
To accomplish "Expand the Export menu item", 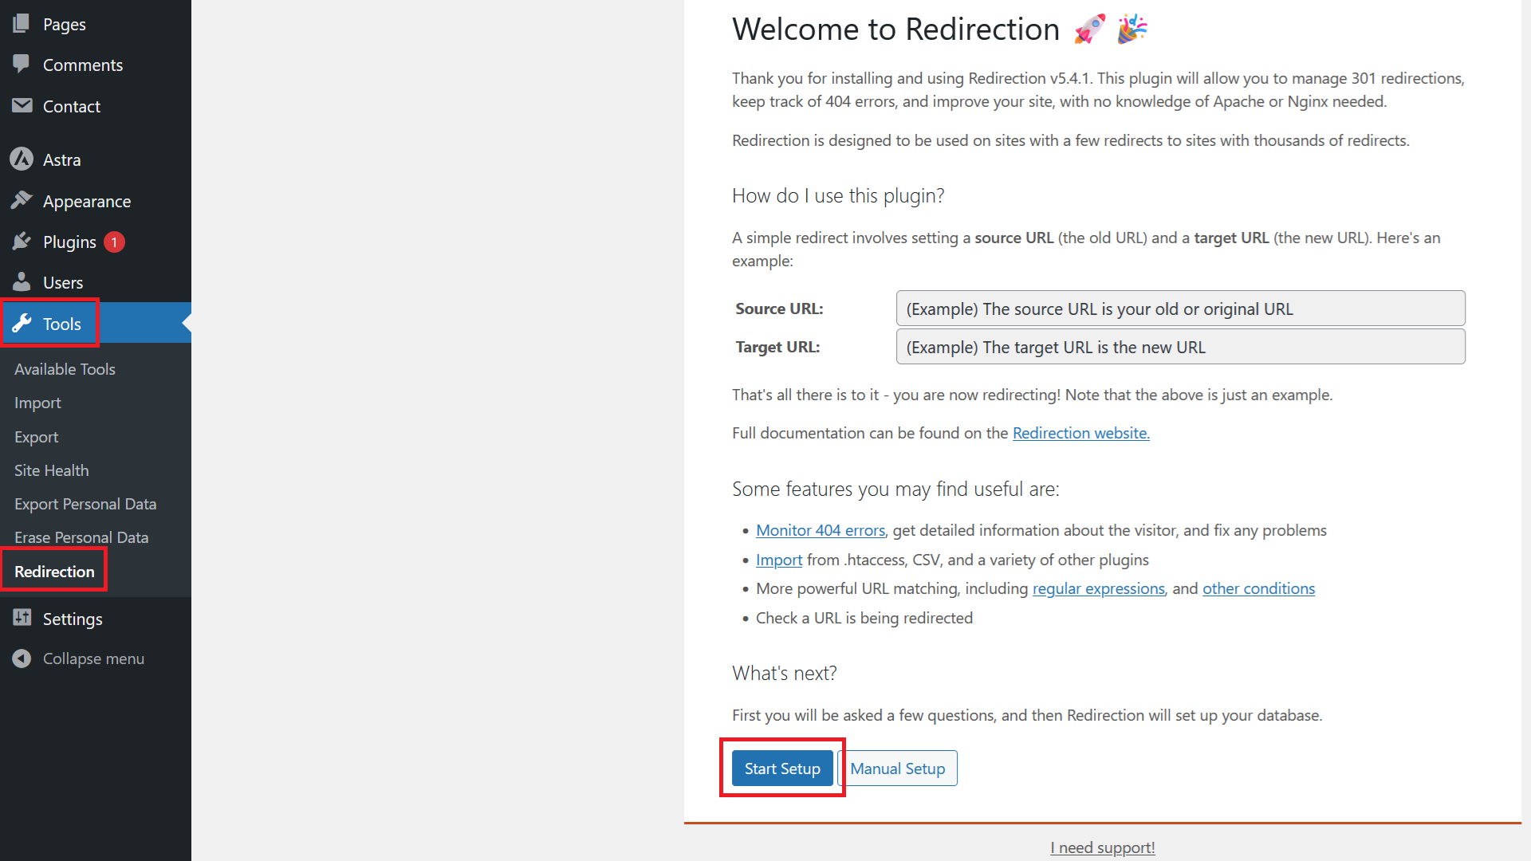I will click(x=35, y=435).
